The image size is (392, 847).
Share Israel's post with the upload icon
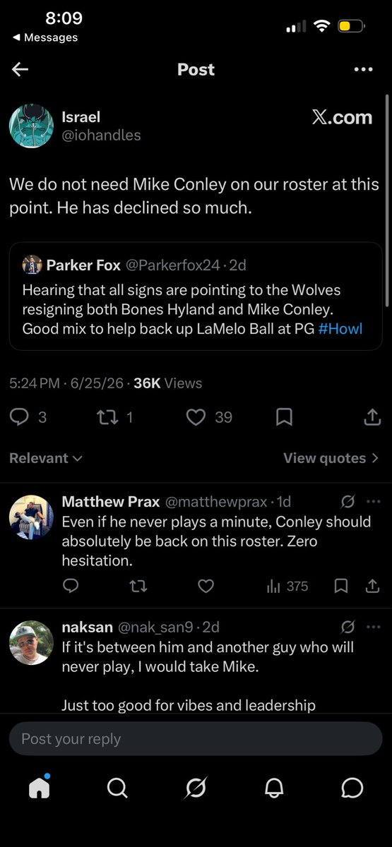pos(372,417)
